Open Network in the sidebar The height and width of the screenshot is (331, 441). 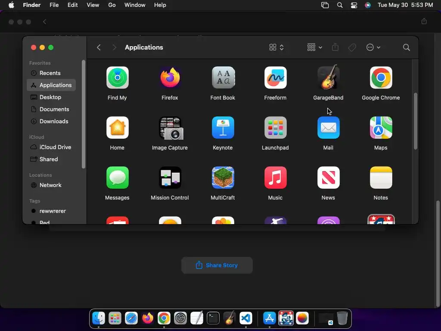pyautogui.click(x=51, y=185)
